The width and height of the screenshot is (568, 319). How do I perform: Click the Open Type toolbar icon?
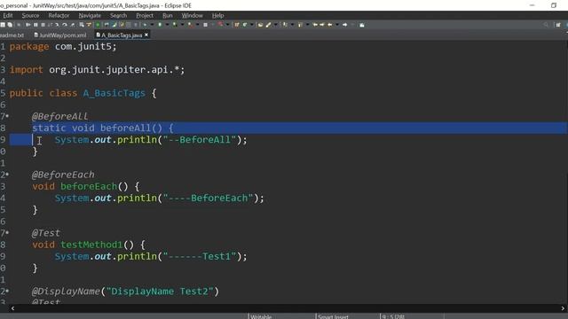pyautogui.click(x=260, y=25)
